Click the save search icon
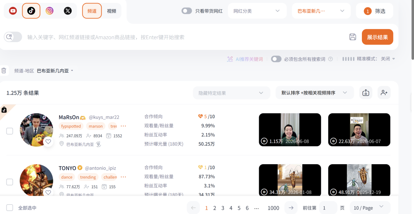The height and width of the screenshot is (214, 414). (353, 37)
